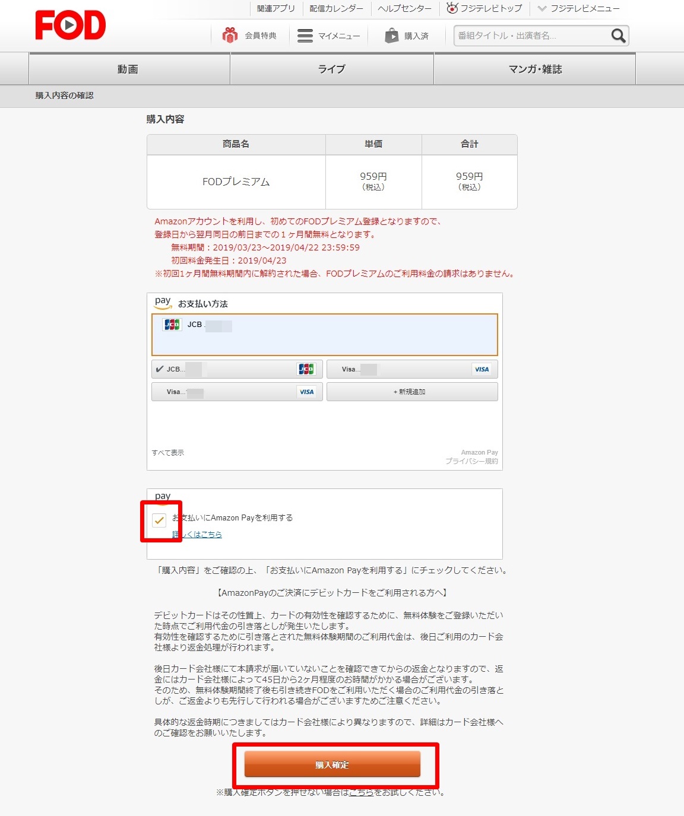
Task: Click the orange 購入確定 button
Action: [x=332, y=764]
